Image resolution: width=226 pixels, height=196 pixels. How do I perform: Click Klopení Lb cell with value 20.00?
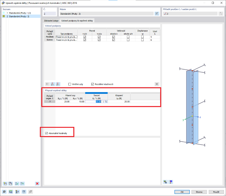(x=119, y=102)
